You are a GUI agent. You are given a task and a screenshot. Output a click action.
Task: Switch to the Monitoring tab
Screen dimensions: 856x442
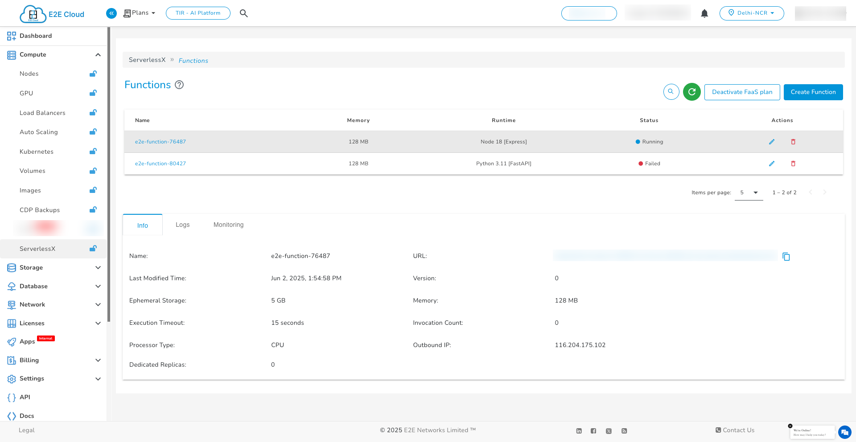coord(228,225)
